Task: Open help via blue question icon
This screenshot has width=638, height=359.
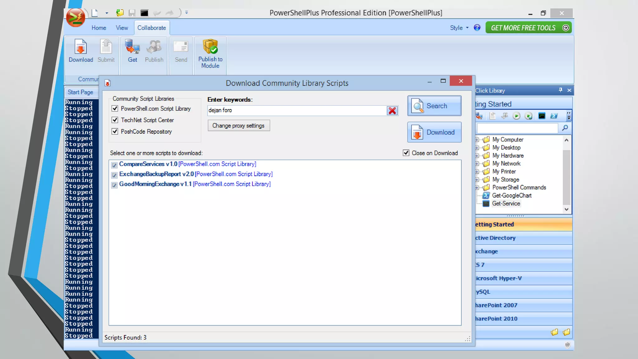Action: [x=477, y=28]
